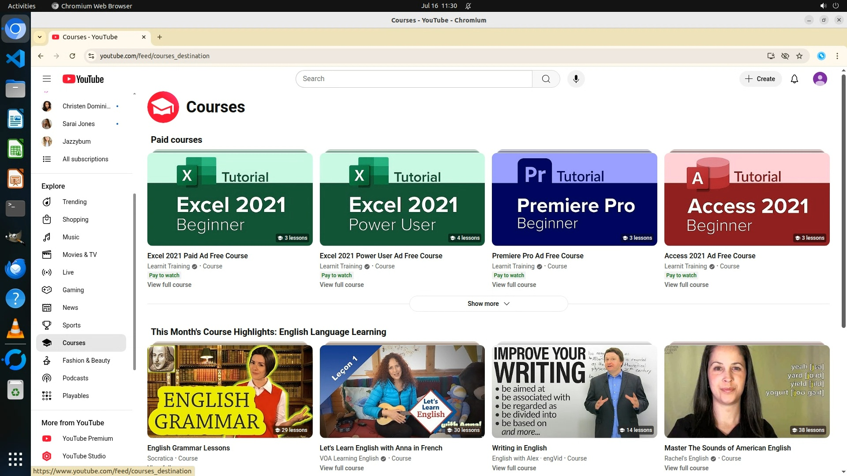Open Podcasts in the sidebar

point(75,378)
